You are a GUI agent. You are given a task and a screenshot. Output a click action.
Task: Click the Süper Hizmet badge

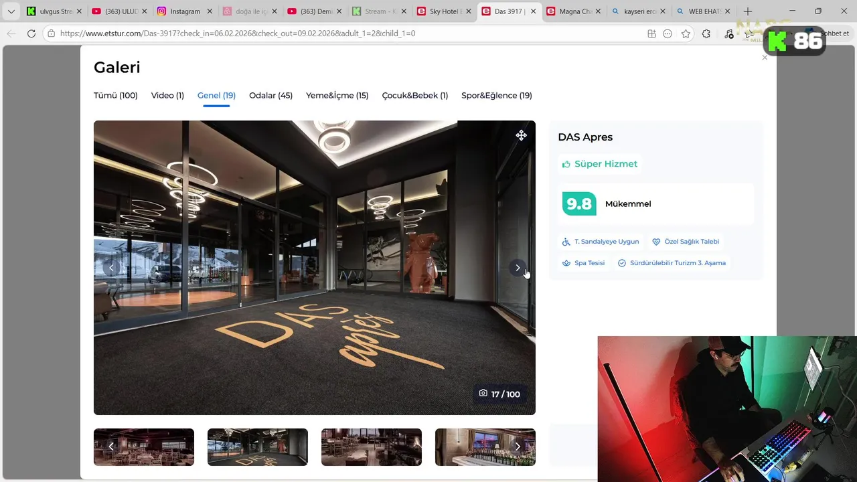point(599,164)
